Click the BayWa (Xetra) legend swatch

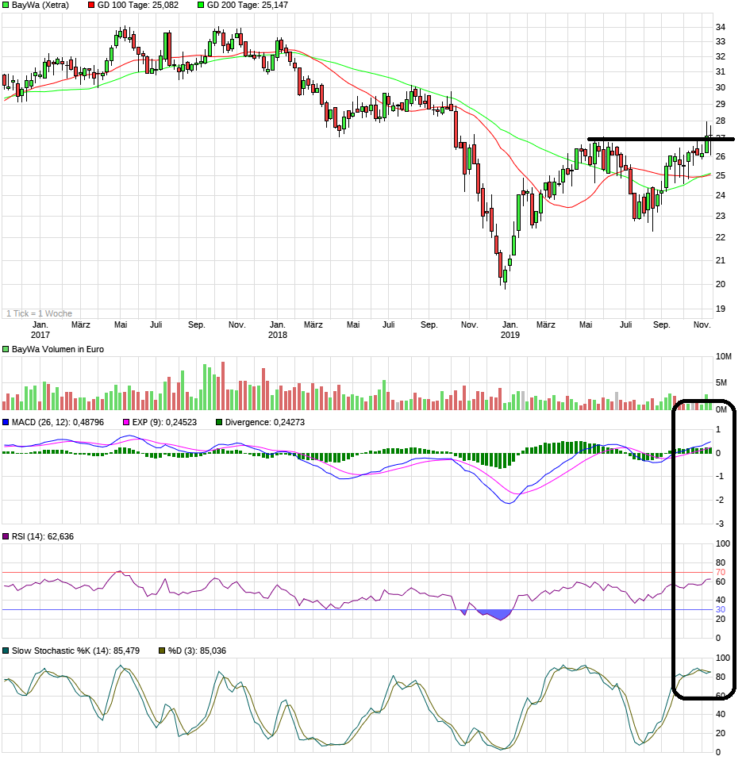(6, 5)
